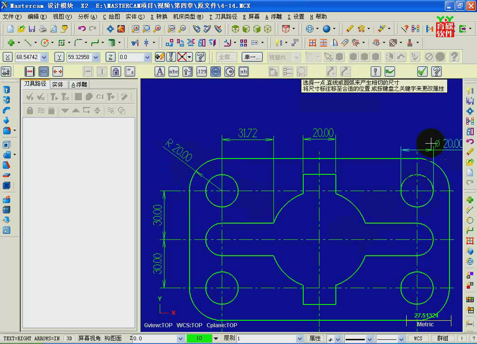Open the 机床类型(M) menu

(x=188, y=17)
